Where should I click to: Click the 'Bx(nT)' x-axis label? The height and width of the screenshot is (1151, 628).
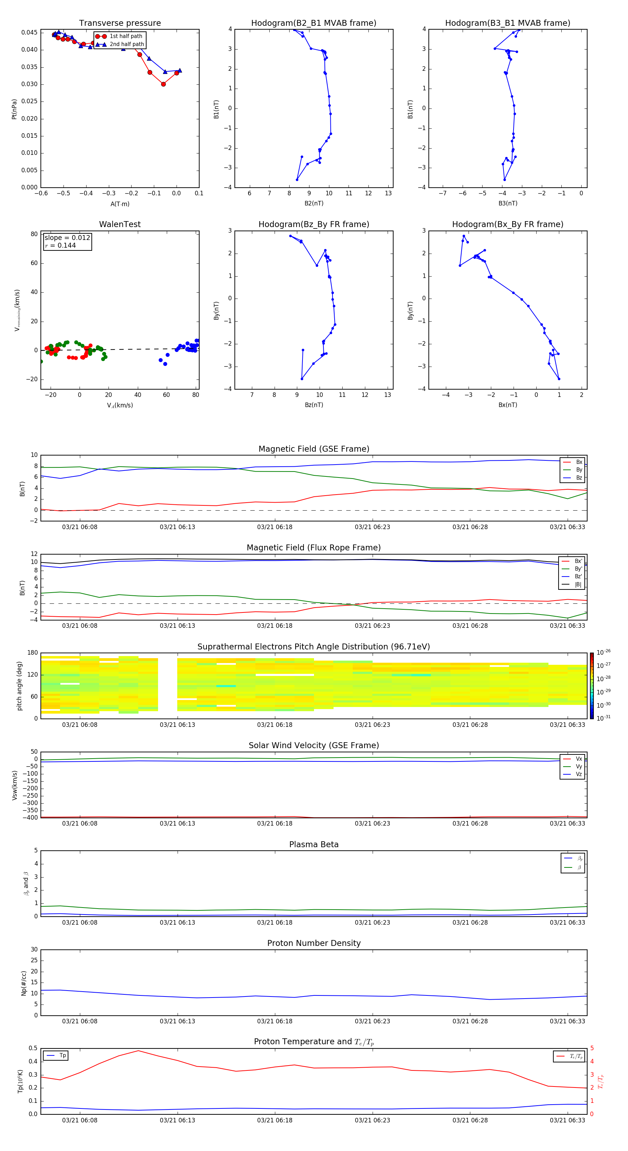[508, 405]
